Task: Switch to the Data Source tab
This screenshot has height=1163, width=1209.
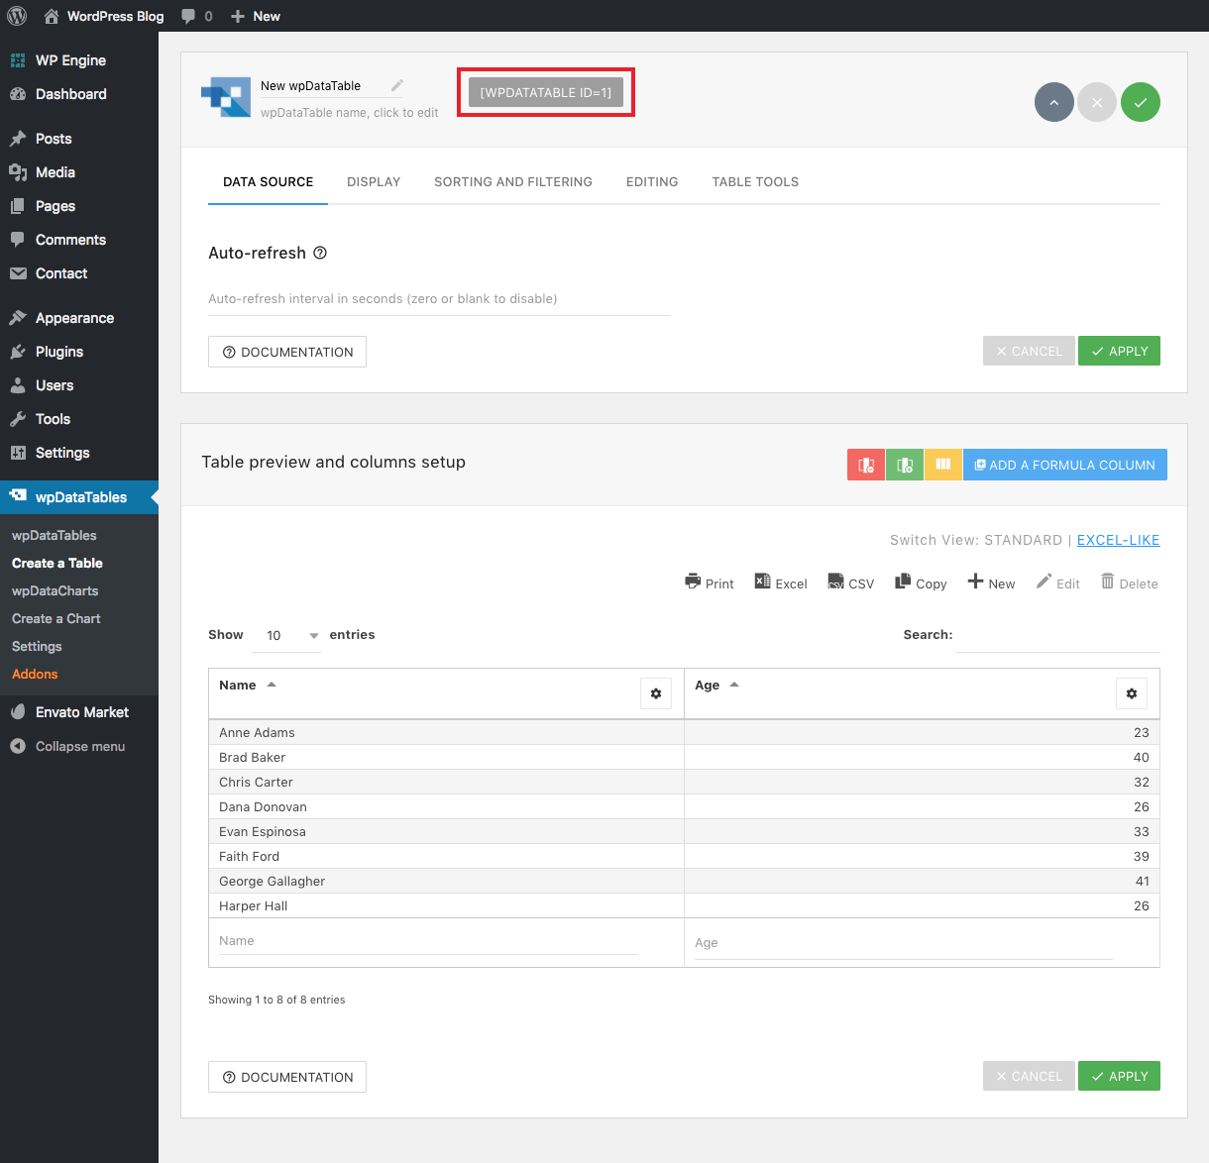Action: (x=268, y=182)
